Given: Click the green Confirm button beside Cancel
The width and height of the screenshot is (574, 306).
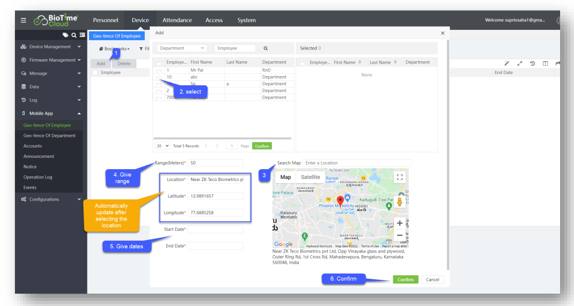Looking at the screenshot, I should click(x=405, y=279).
